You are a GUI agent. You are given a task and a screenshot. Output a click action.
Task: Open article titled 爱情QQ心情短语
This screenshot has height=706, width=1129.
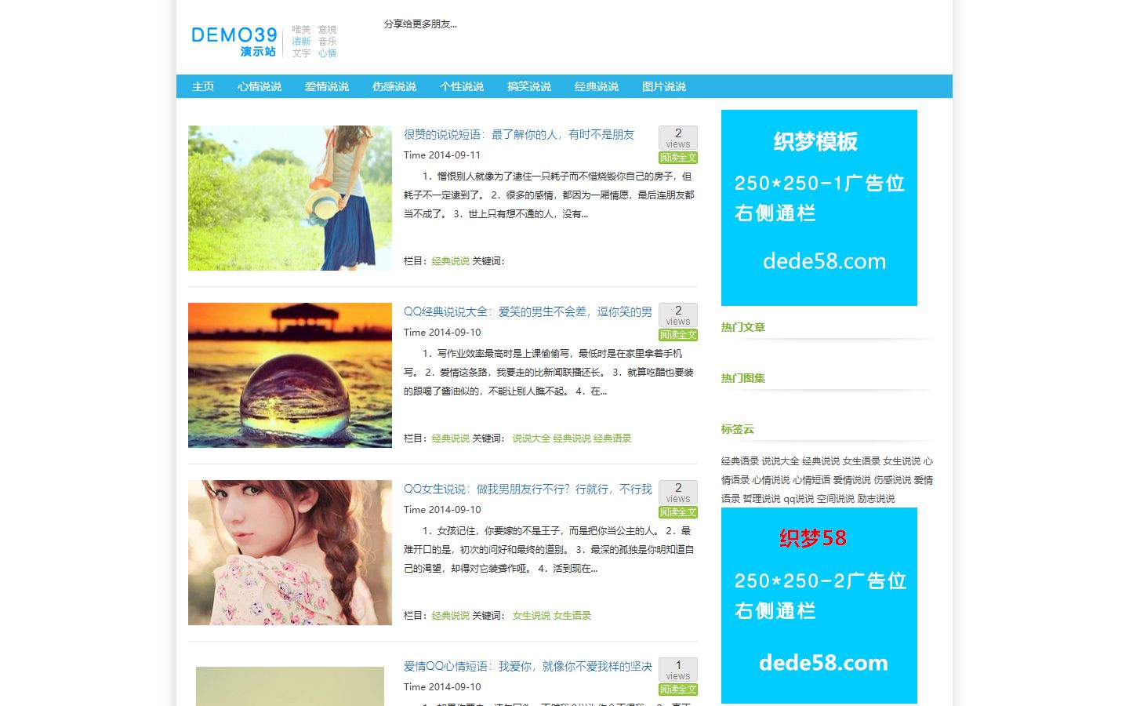(x=528, y=667)
